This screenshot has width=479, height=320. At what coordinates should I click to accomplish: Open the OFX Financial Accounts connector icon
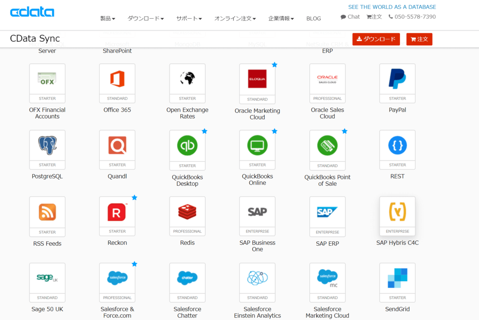47,79
